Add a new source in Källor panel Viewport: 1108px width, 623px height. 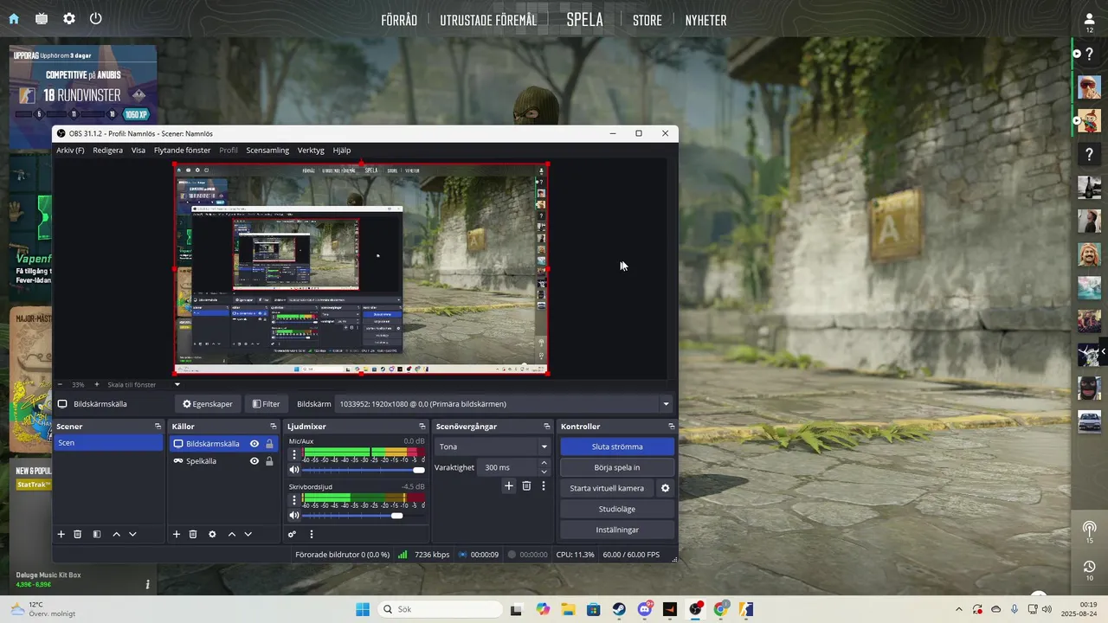[x=177, y=535]
